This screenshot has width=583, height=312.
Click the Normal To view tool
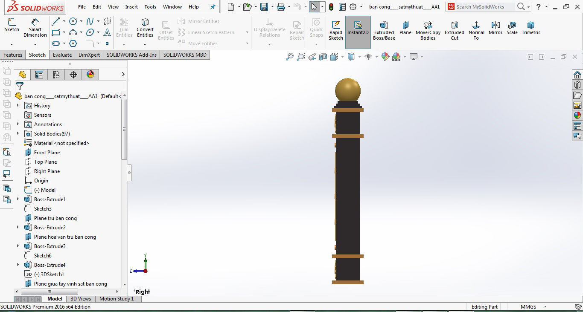(x=476, y=31)
